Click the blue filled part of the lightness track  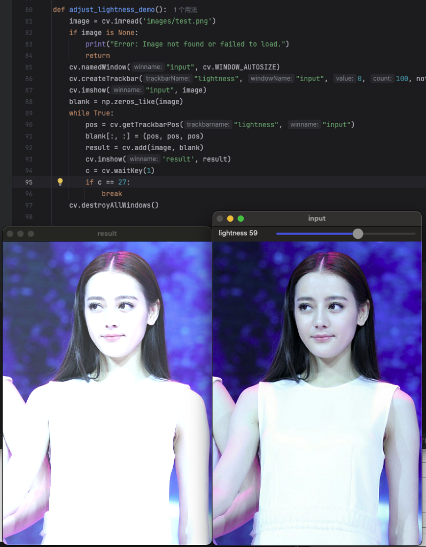pyautogui.click(x=314, y=233)
